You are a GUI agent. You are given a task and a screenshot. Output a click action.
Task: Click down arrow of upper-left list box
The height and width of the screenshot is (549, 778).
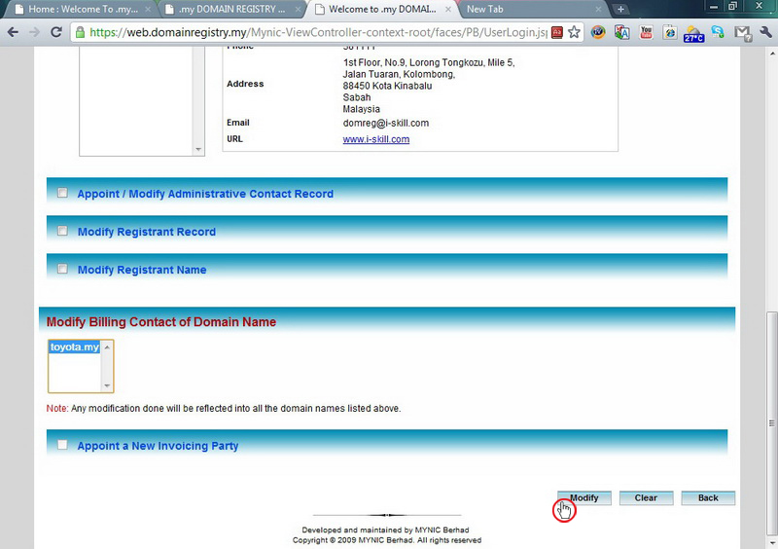pos(198,150)
